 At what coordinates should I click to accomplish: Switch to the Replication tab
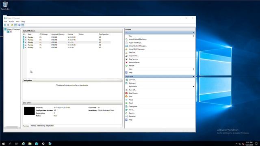coord(50,126)
